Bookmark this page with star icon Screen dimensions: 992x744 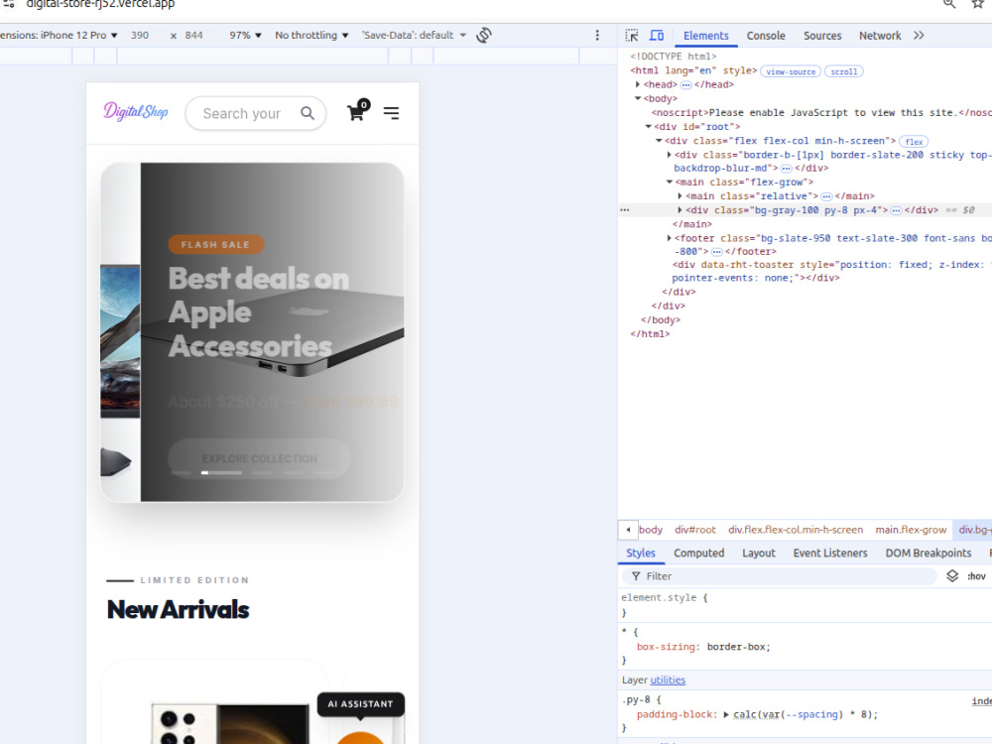(x=977, y=4)
